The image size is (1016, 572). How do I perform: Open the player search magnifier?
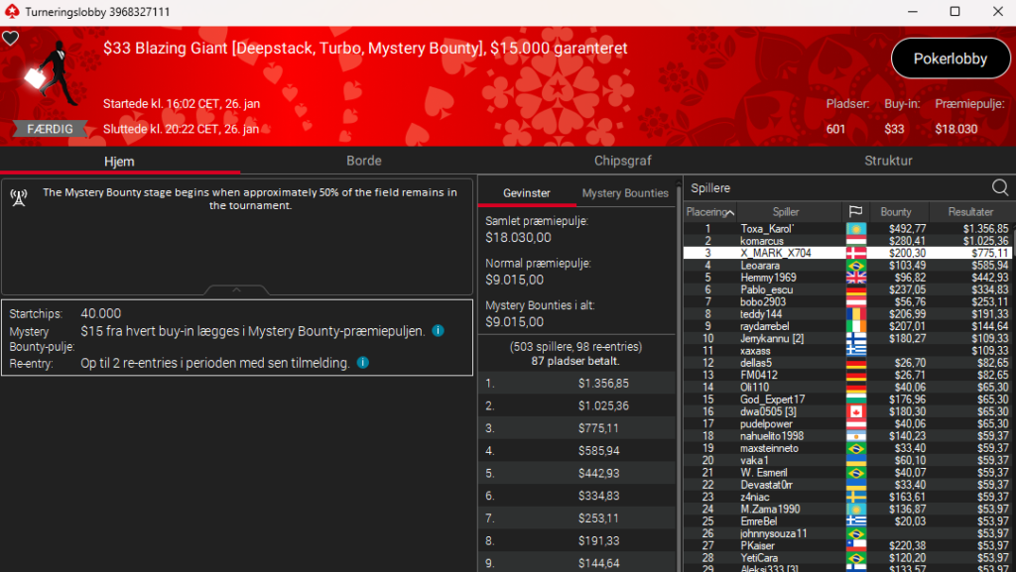click(999, 187)
